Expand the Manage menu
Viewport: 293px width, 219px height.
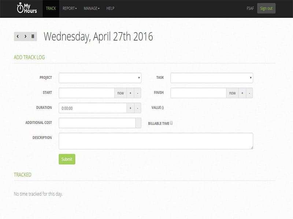92,8
